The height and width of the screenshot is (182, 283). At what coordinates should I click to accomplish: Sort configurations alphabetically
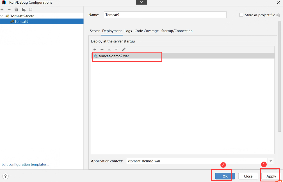pyautogui.click(x=31, y=10)
